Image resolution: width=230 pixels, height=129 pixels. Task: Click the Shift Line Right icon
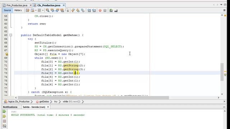tap(94, 10)
